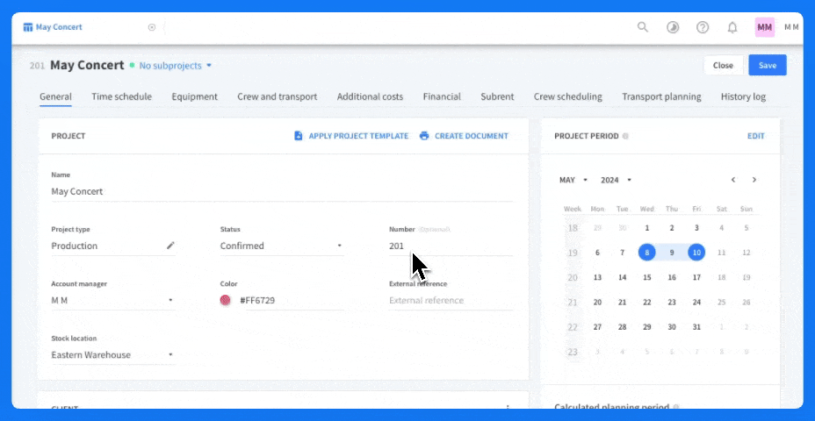Click the pencil icon beside Project type
The width and height of the screenshot is (815, 421).
(x=171, y=246)
